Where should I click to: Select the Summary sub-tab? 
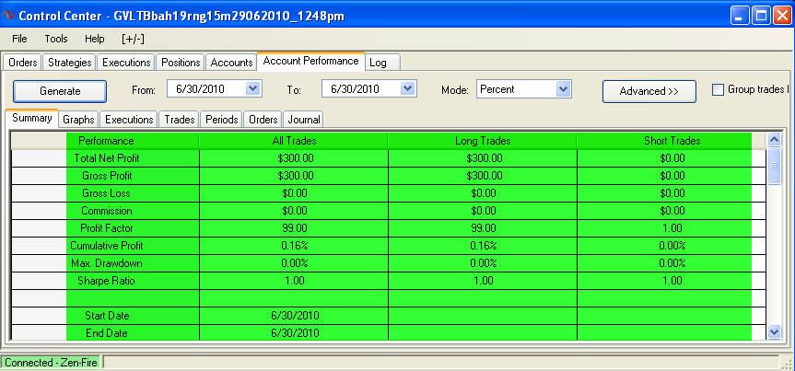pyautogui.click(x=32, y=118)
